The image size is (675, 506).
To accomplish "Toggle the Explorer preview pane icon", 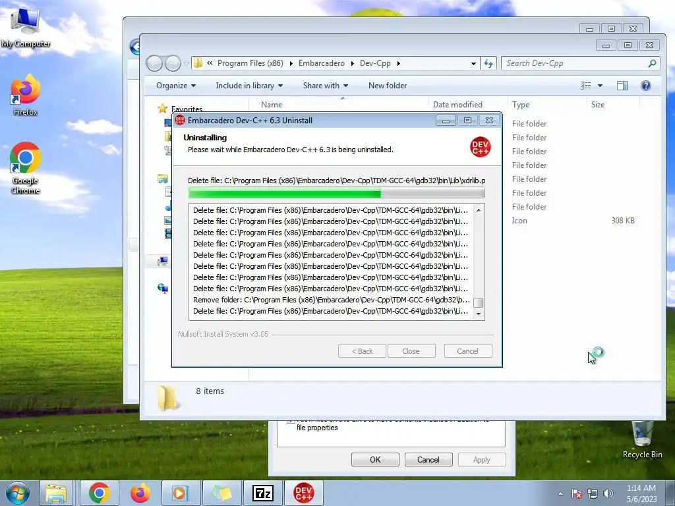I will pos(622,86).
